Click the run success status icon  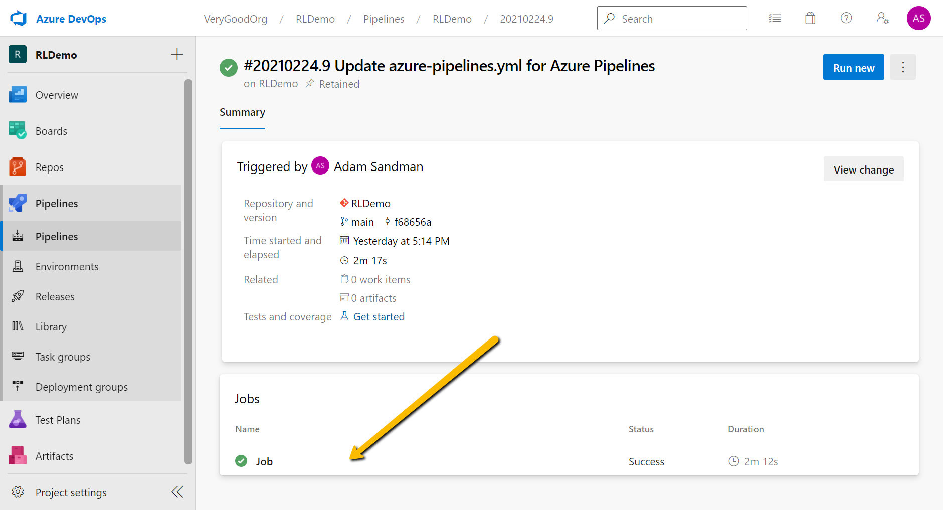(229, 68)
